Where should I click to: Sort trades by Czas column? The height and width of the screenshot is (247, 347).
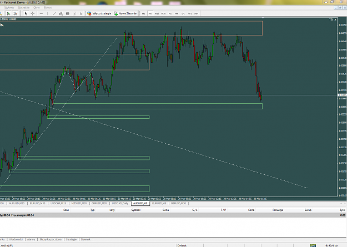pyautogui.click(x=66, y=210)
